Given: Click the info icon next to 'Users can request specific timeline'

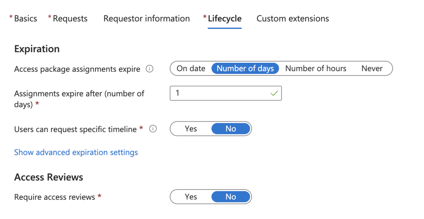Looking at the screenshot, I should (153, 129).
